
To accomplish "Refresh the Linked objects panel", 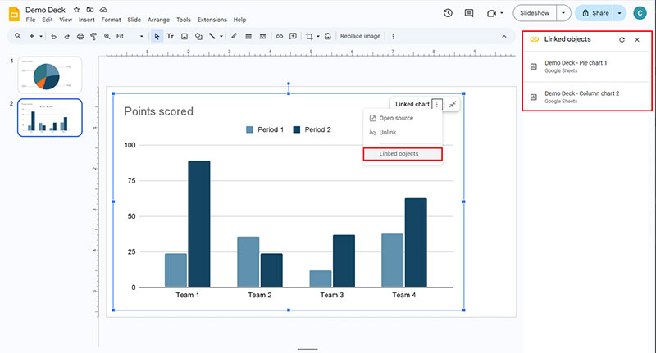I will [x=622, y=39].
